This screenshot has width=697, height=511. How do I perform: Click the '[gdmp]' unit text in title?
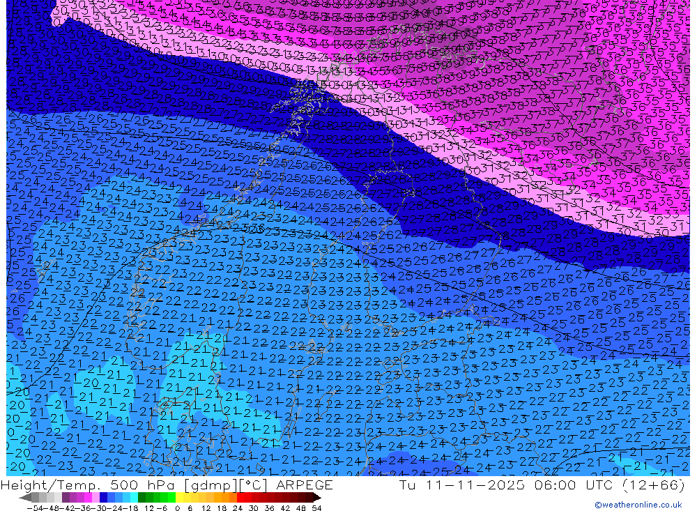(x=209, y=485)
